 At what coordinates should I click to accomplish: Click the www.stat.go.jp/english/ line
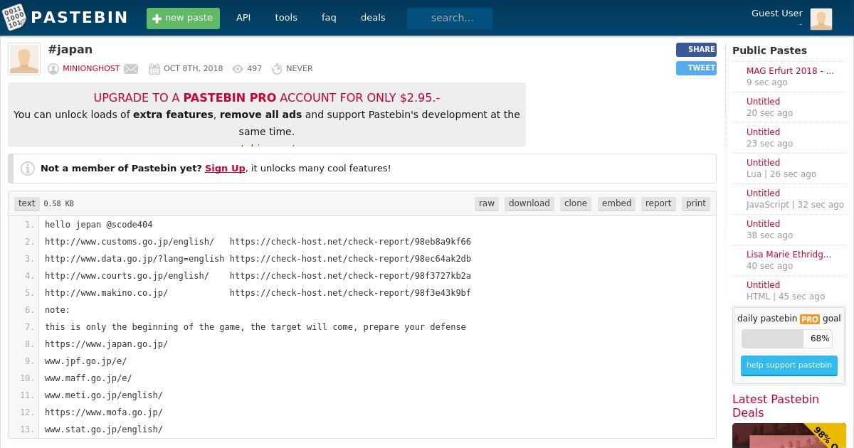point(104,430)
